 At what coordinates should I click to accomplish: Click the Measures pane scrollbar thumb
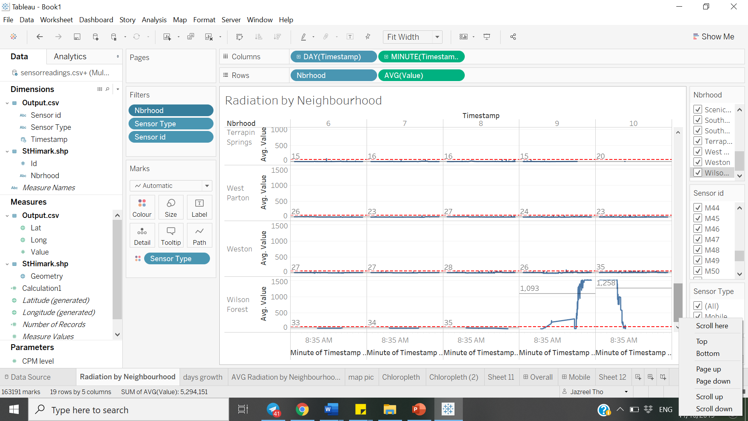(x=117, y=270)
